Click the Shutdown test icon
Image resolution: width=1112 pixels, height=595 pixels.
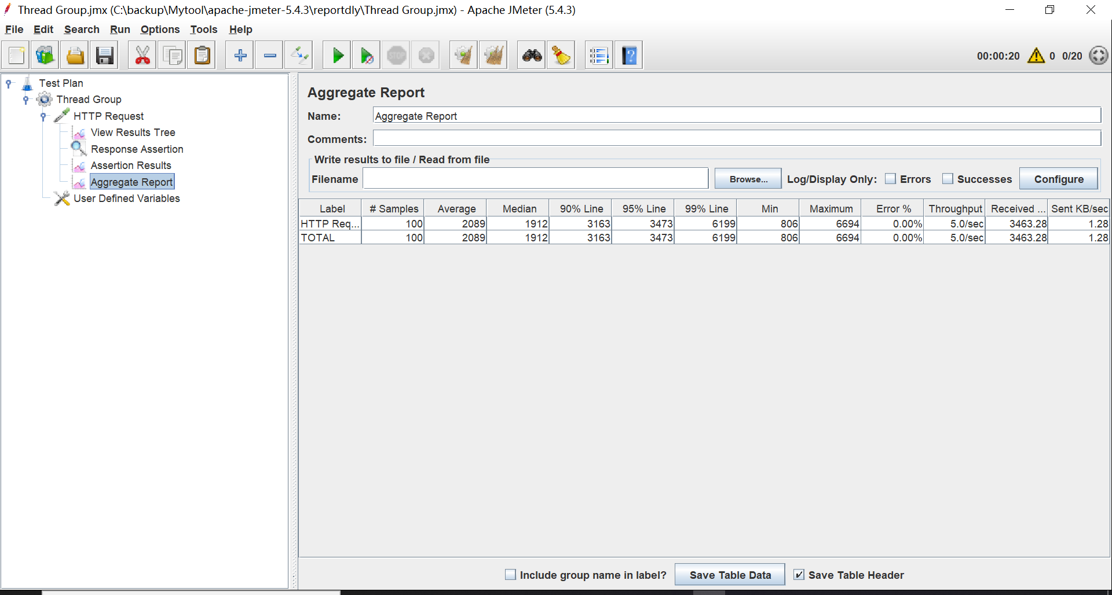pos(426,56)
